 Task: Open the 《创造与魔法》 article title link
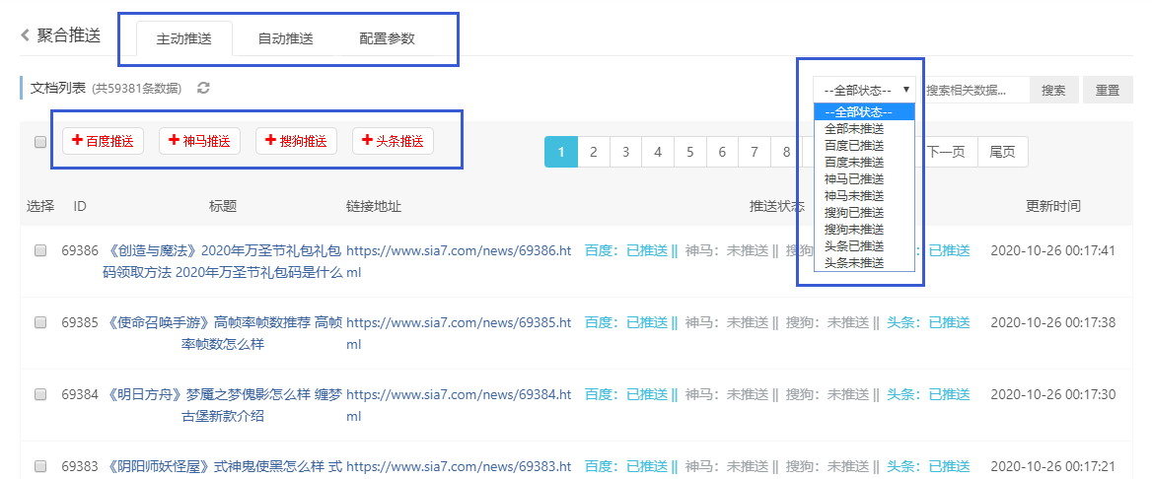[x=223, y=261]
